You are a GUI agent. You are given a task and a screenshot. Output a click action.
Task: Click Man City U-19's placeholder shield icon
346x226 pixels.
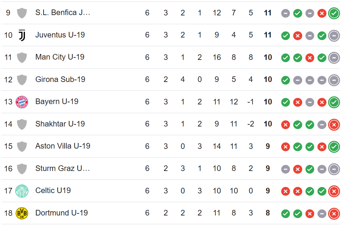point(22,57)
